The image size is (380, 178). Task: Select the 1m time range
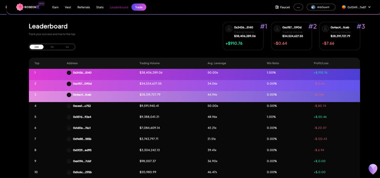(67, 47)
